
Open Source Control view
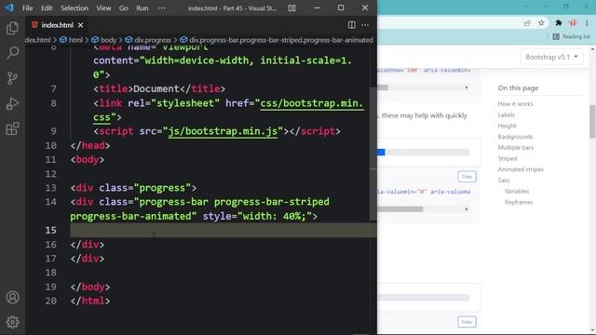[x=12, y=78]
